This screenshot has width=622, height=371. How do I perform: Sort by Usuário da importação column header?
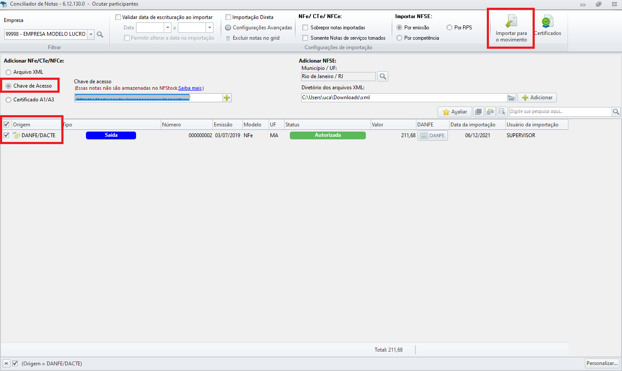tap(537, 125)
